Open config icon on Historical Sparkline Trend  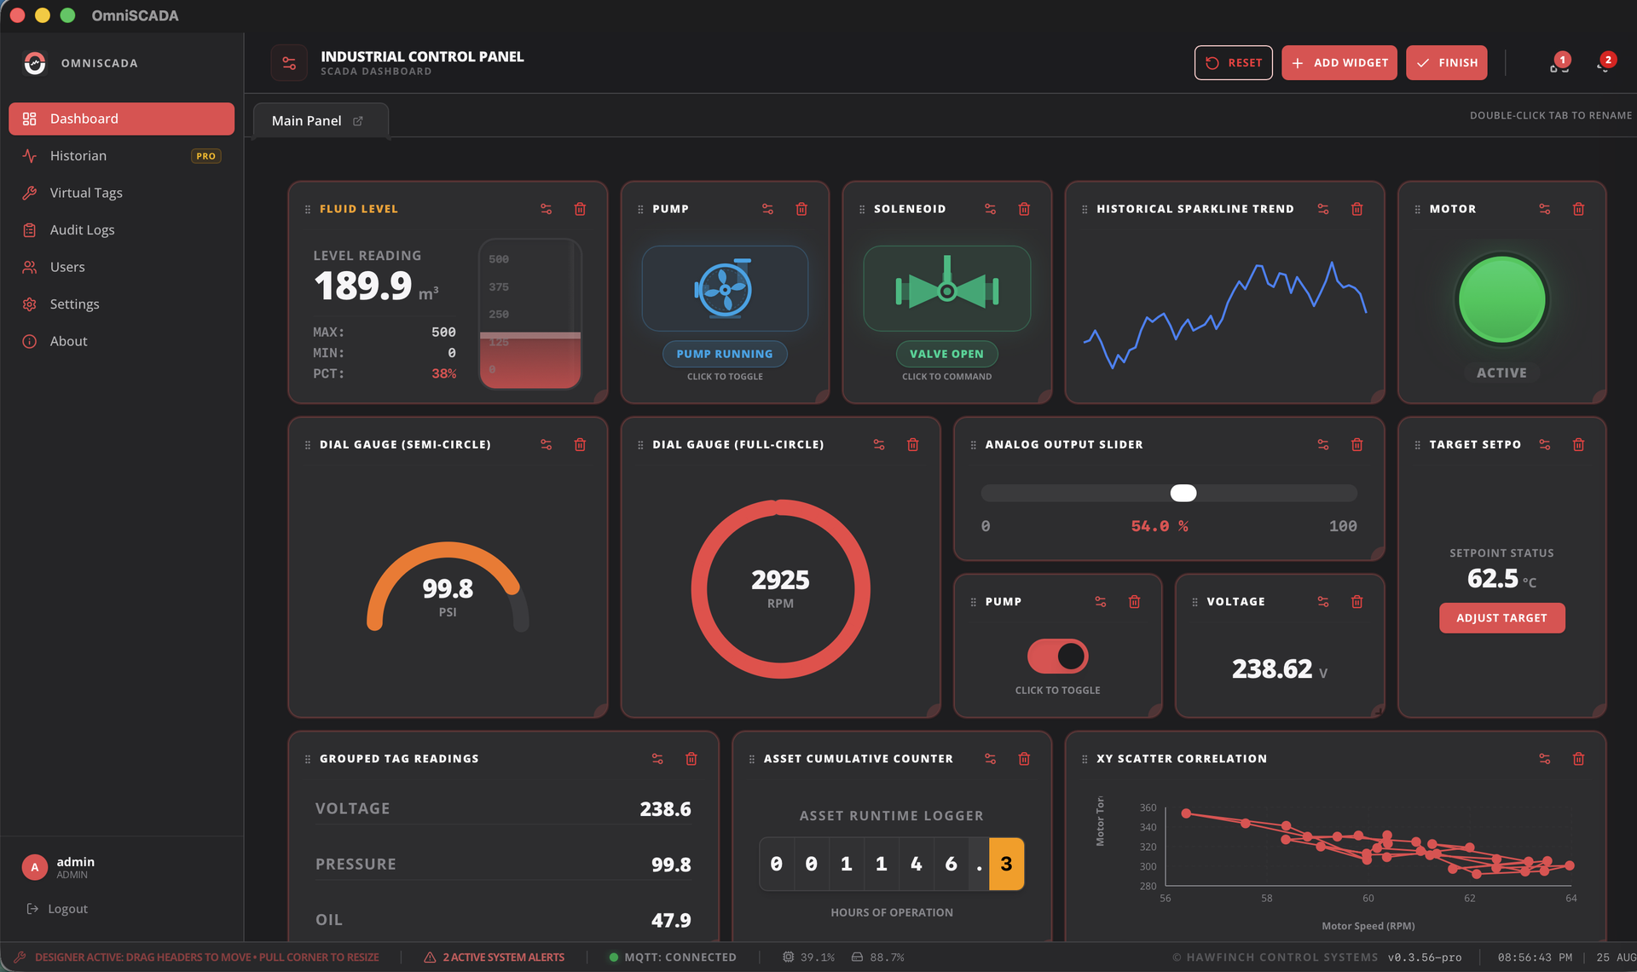[1322, 209]
